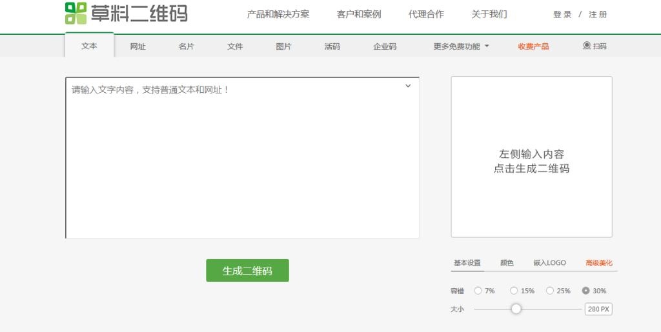
Task: Select the 7% error correction radio
Action: coord(478,291)
